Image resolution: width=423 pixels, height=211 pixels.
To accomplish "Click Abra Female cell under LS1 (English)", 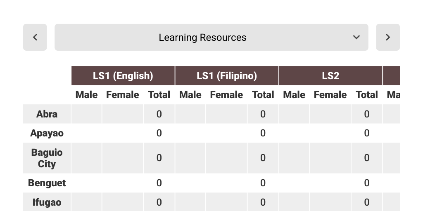I will point(123,114).
